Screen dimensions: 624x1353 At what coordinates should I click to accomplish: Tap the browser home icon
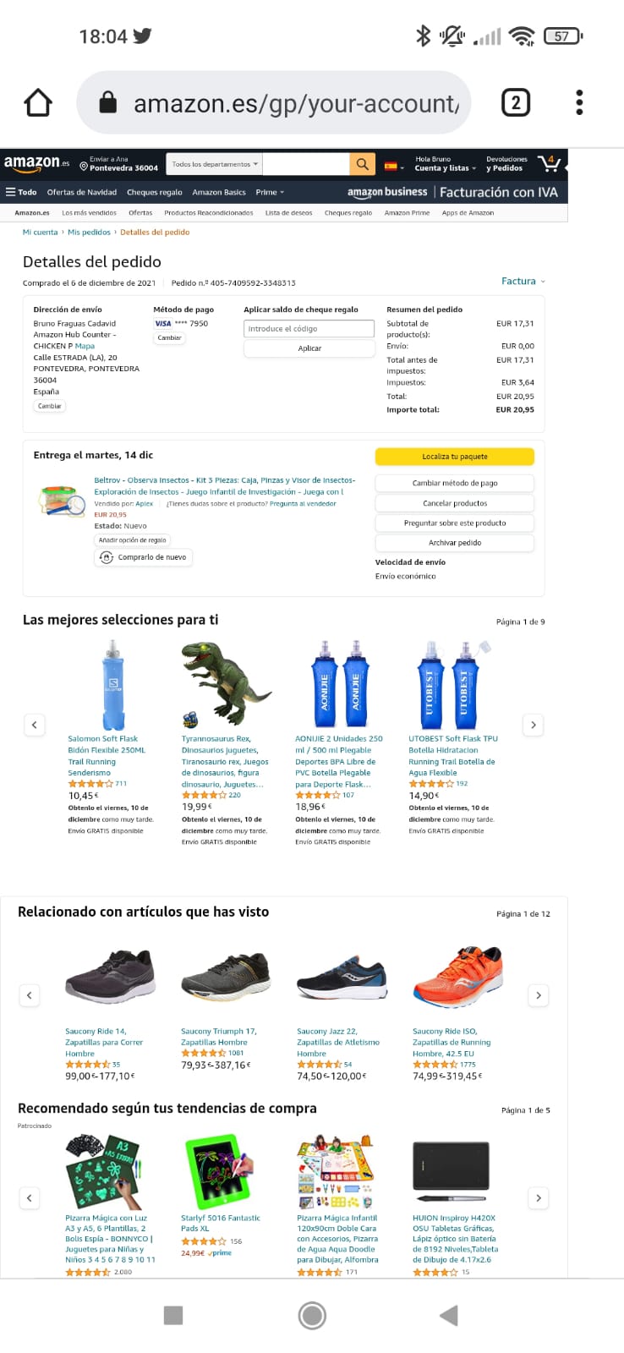(x=38, y=103)
